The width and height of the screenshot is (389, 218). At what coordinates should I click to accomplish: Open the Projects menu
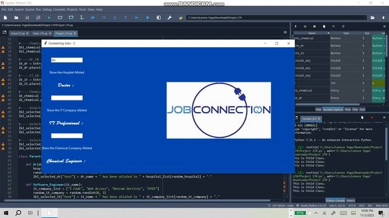point(72,10)
